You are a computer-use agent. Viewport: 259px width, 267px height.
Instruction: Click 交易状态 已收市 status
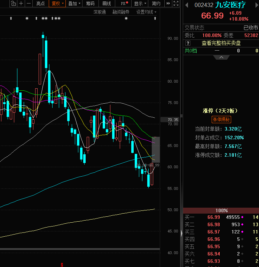(x=251, y=28)
